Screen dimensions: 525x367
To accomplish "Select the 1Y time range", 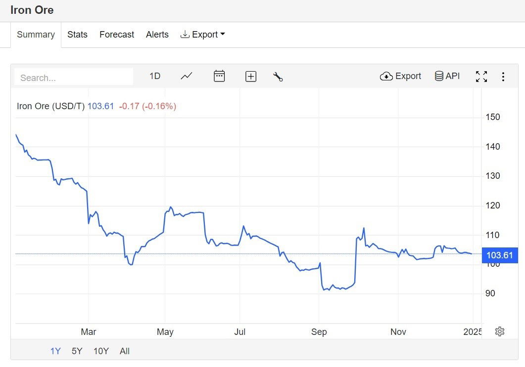I will click(55, 351).
